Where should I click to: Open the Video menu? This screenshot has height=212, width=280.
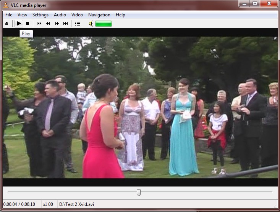pos(77,15)
